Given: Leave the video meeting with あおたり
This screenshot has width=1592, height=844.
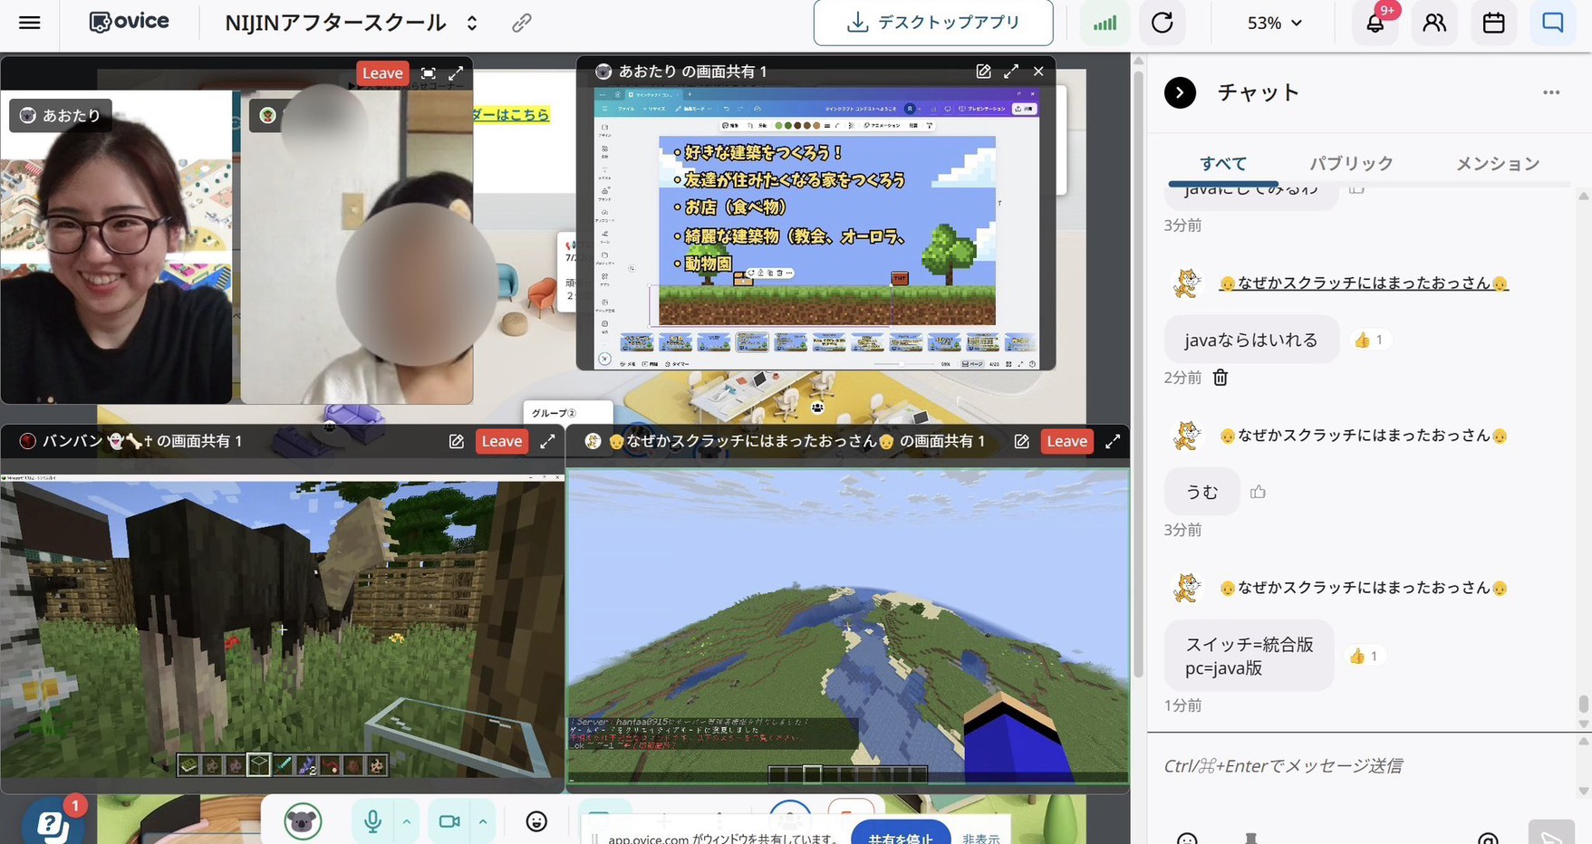Looking at the screenshot, I should (382, 72).
